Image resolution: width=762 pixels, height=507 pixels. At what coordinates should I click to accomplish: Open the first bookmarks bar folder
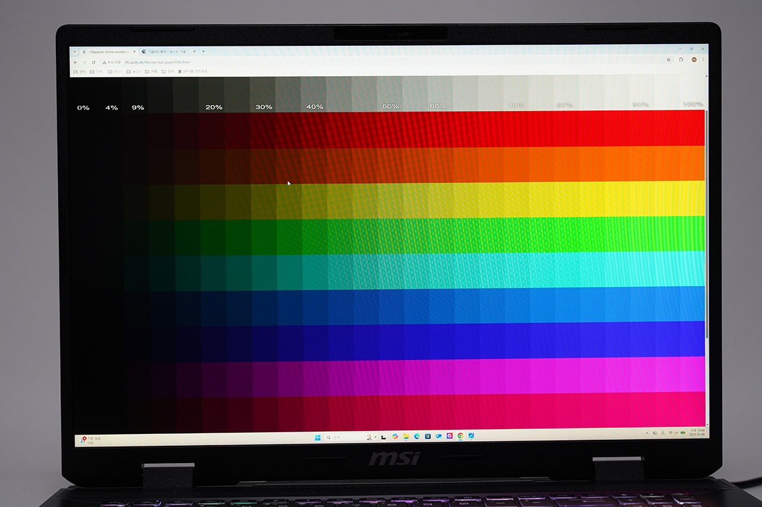(80, 72)
